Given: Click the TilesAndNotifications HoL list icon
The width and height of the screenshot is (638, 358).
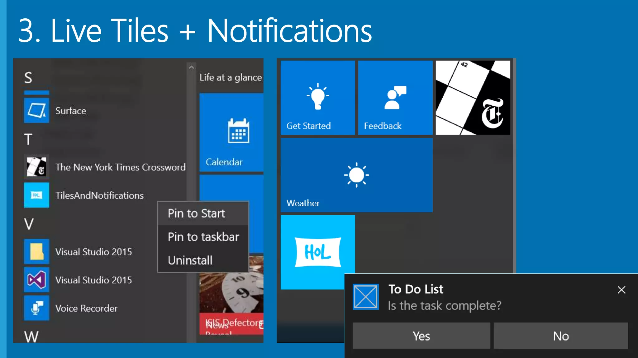Looking at the screenshot, I should [36, 195].
